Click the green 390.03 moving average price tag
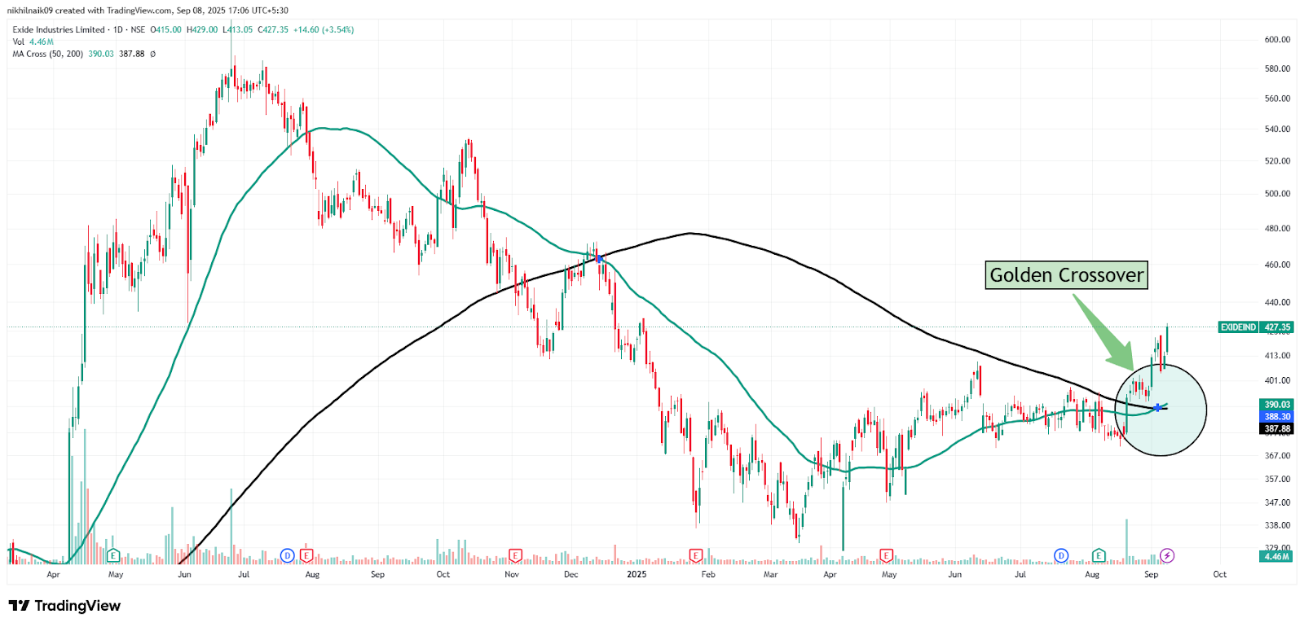 [1276, 405]
